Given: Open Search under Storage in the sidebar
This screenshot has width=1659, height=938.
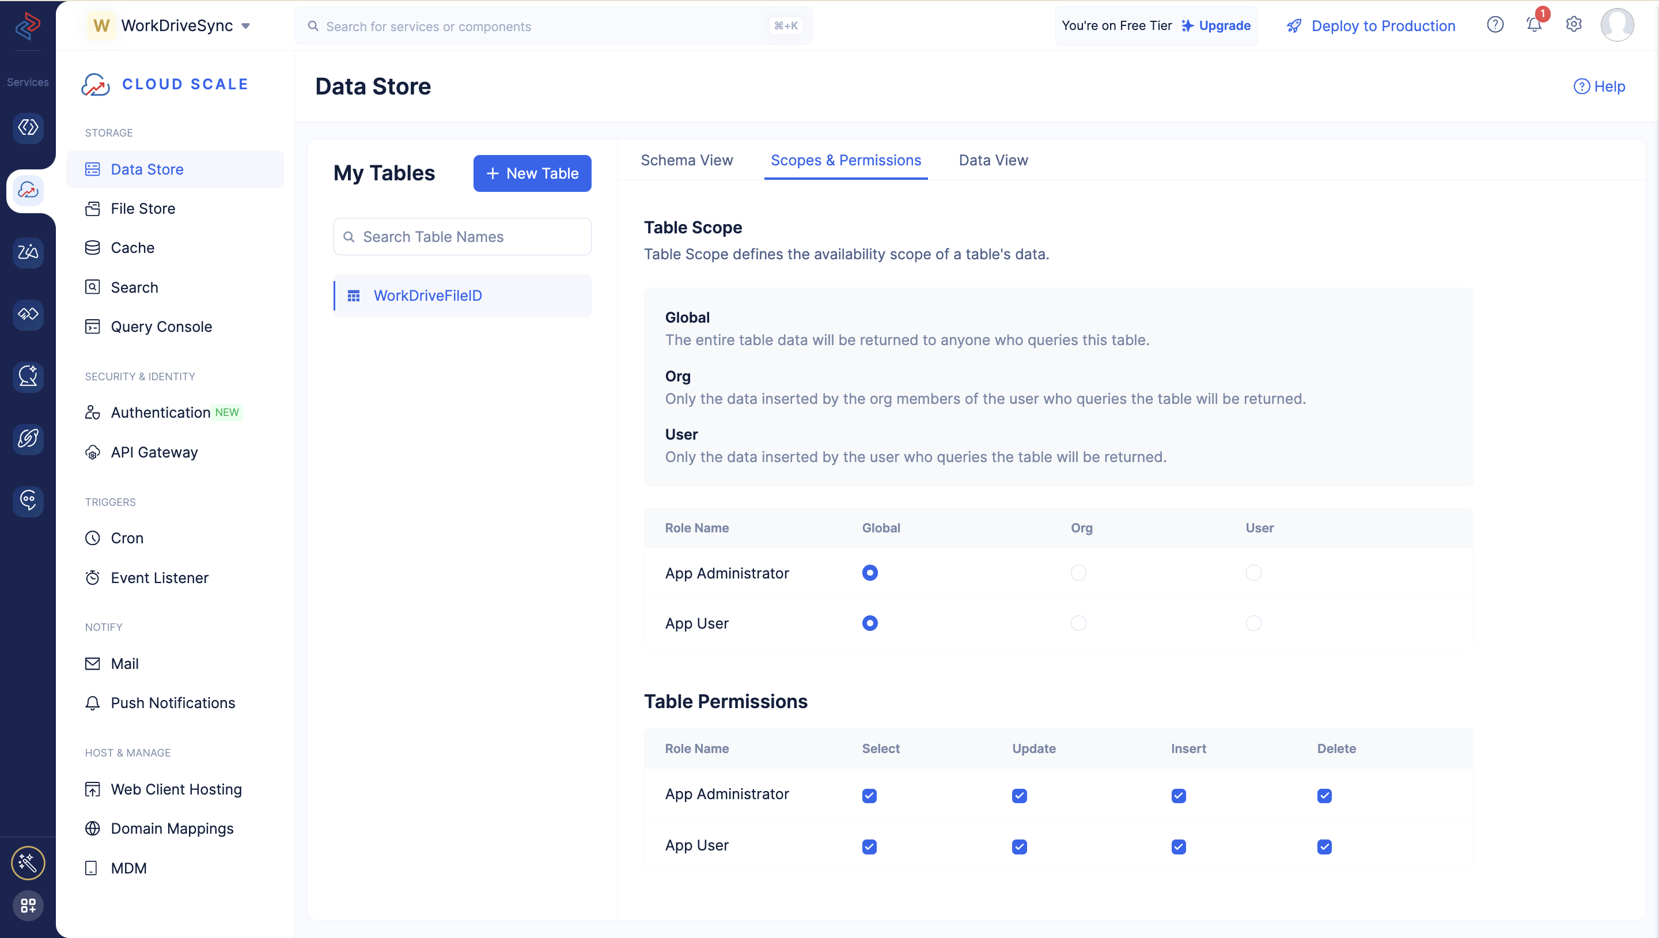Looking at the screenshot, I should click(x=175, y=288).
